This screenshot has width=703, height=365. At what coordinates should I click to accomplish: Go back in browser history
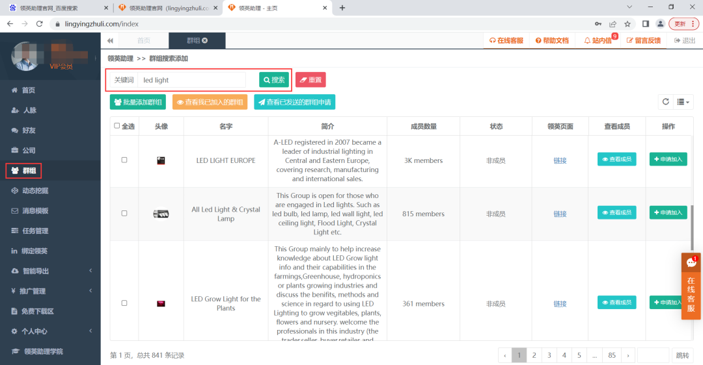coord(10,24)
